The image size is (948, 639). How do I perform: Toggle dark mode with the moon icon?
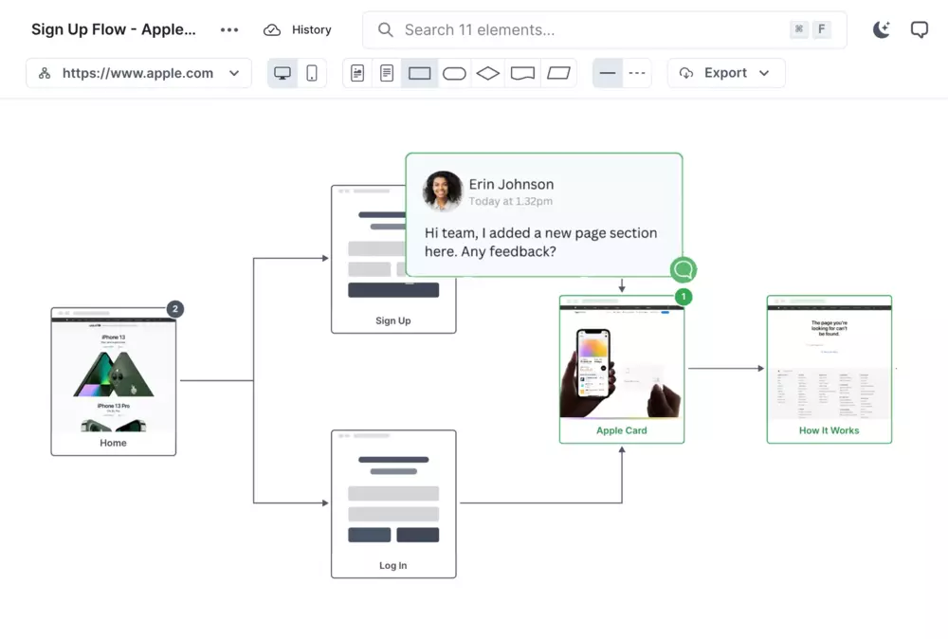coord(882,30)
